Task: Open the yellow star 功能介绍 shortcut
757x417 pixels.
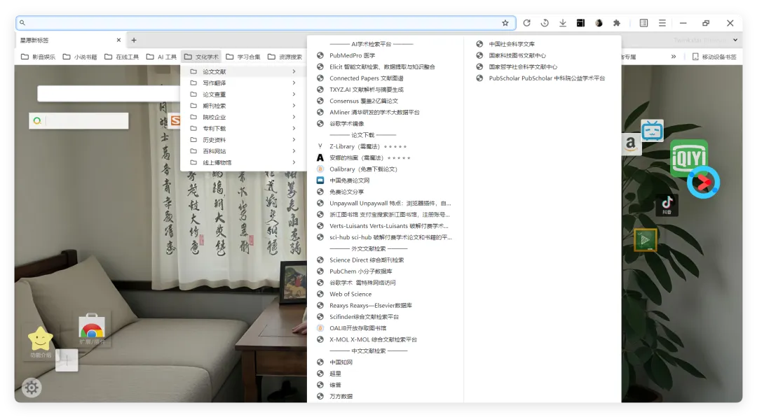Action: (41, 342)
